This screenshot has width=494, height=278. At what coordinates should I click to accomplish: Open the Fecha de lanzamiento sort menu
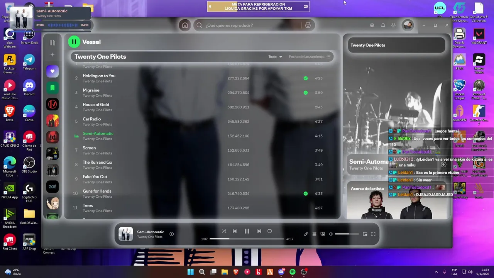[x=310, y=57]
